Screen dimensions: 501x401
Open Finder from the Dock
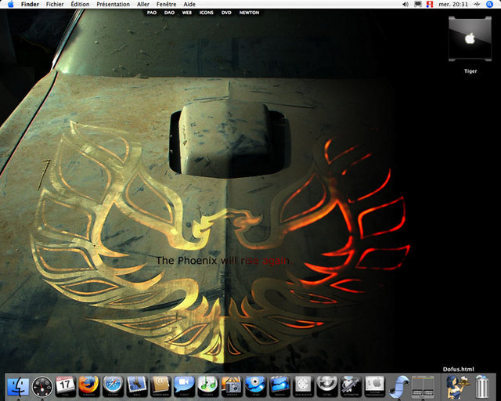(x=18, y=386)
